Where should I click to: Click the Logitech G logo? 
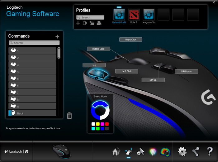[17, 152]
